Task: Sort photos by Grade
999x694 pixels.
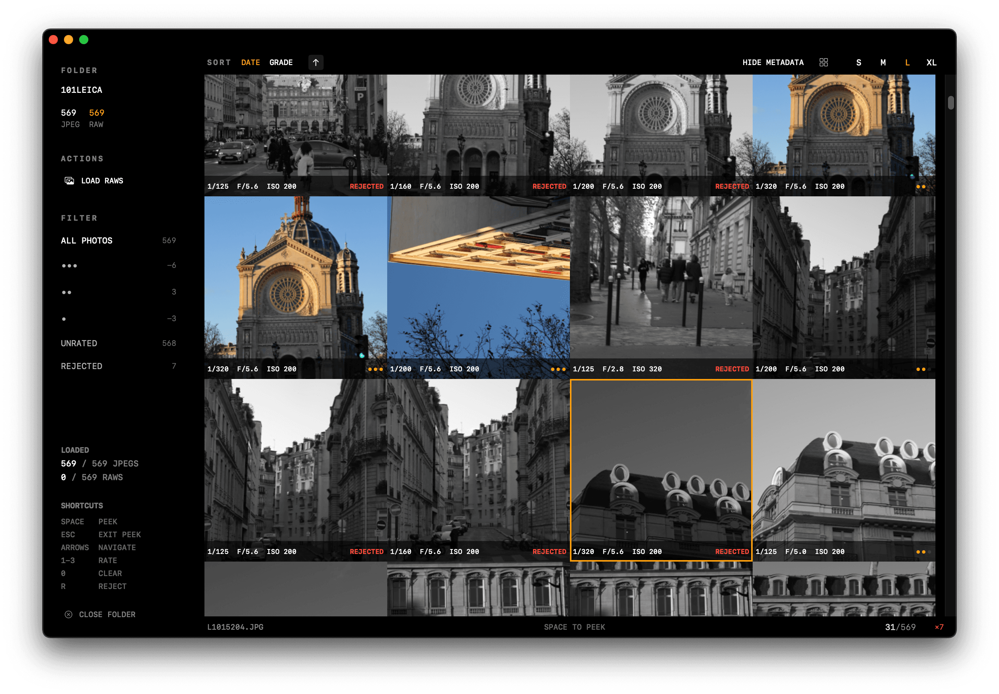Action: click(281, 63)
